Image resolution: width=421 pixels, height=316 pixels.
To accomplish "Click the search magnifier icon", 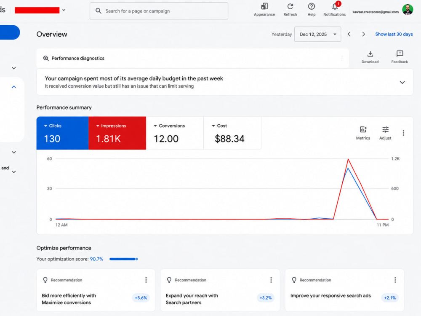I will point(99,11).
